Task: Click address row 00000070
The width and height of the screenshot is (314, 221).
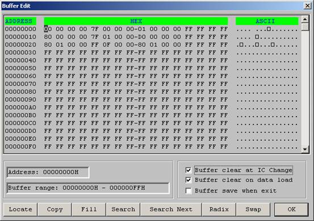Action: click(x=152, y=84)
